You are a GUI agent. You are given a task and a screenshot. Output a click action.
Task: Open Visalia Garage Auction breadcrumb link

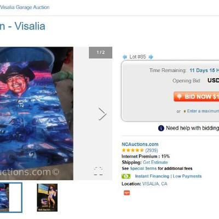tap(25, 7)
